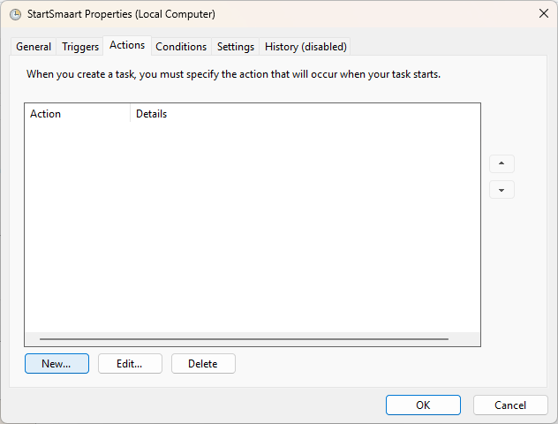The width and height of the screenshot is (558, 424).
Task: Move selected action up with arrow button
Action: pyautogui.click(x=501, y=163)
